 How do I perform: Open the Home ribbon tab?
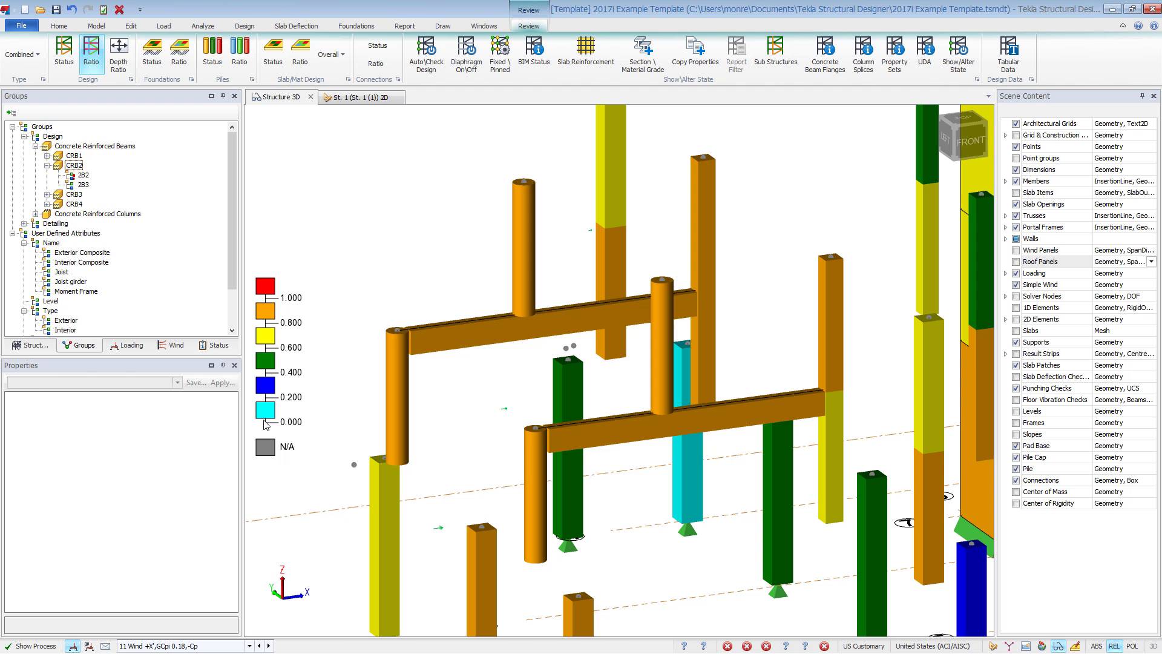click(59, 26)
